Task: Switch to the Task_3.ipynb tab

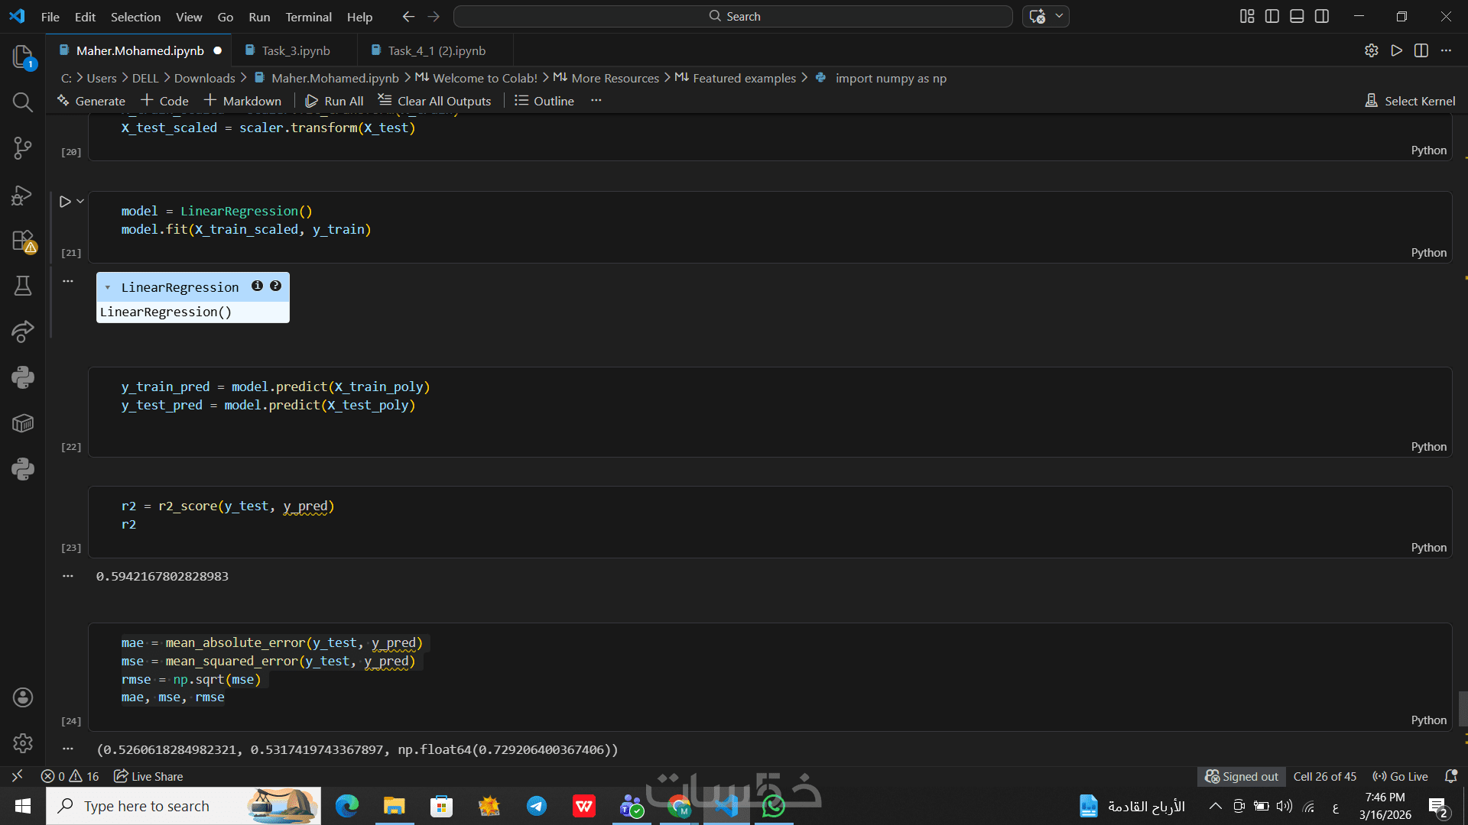Action: (295, 50)
